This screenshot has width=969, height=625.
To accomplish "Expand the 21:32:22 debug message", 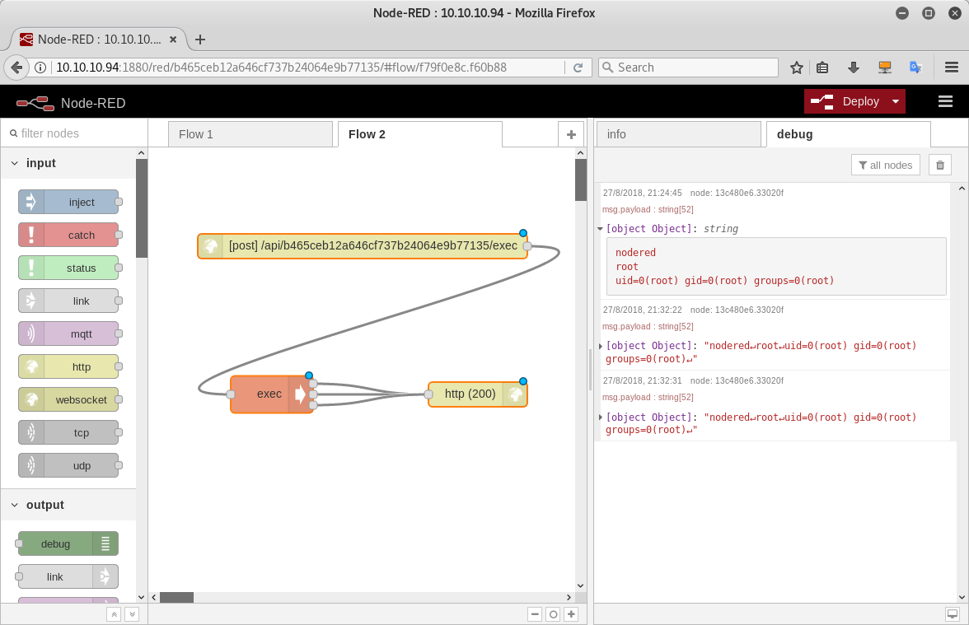I will pyautogui.click(x=600, y=346).
